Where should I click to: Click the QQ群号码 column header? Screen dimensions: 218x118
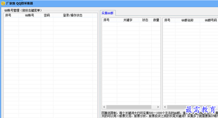[211, 20]
